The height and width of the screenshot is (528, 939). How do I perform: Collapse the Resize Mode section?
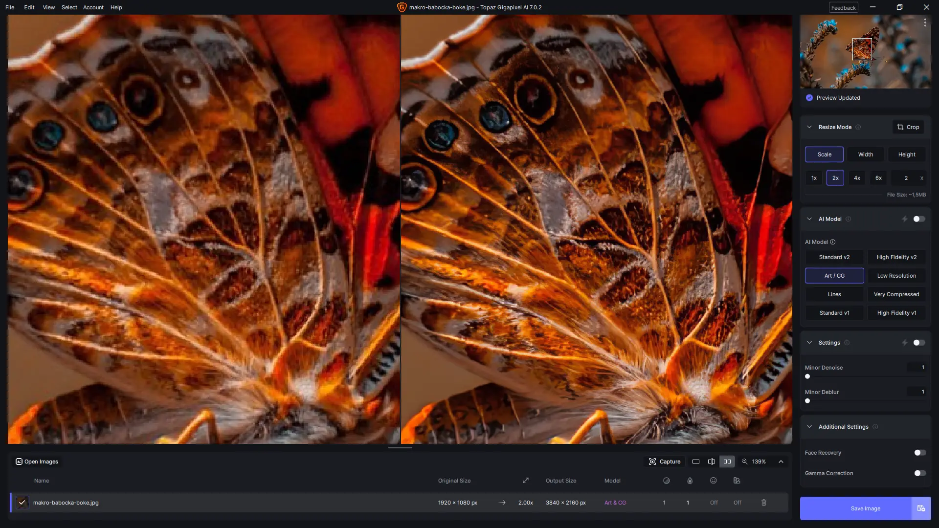[x=809, y=127]
